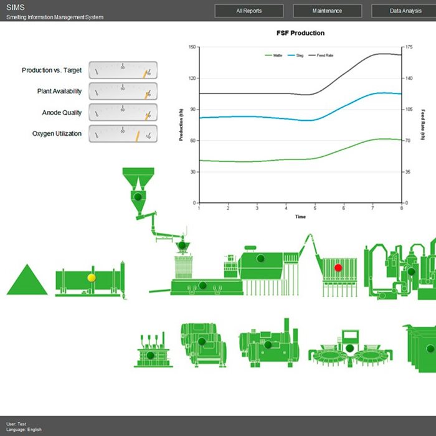The height and width of the screenshot is (436, 436).
Task: Select the flash smelting furnace base icon
Action: (207, 287)
